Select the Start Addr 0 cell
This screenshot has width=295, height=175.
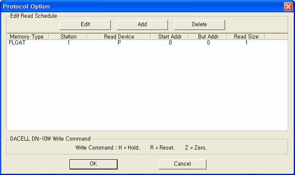[x=170, y=43]
